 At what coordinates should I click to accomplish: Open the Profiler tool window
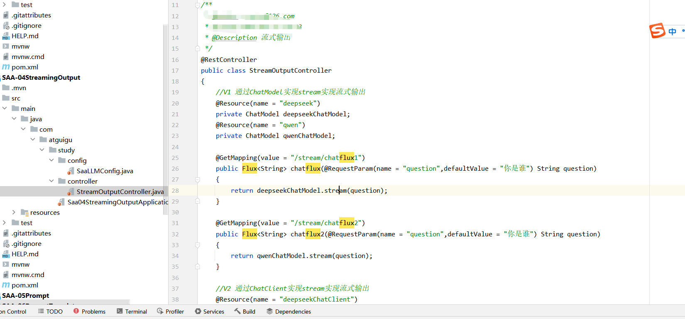coord(170,312)
